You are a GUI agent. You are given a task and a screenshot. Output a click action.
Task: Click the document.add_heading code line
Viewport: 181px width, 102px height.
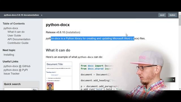[98, 80]
